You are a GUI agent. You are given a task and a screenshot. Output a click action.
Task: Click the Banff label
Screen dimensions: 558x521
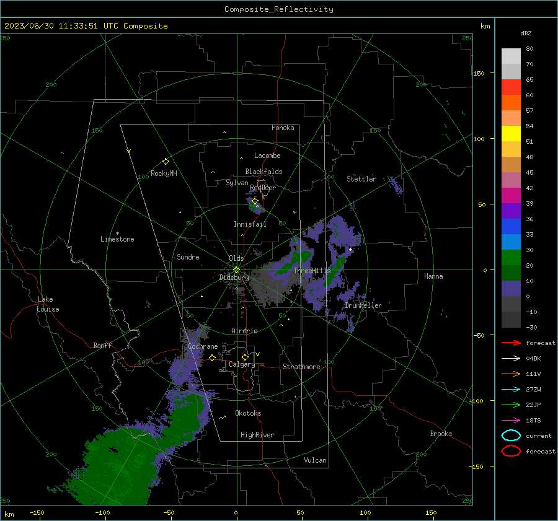pos(102,345)
